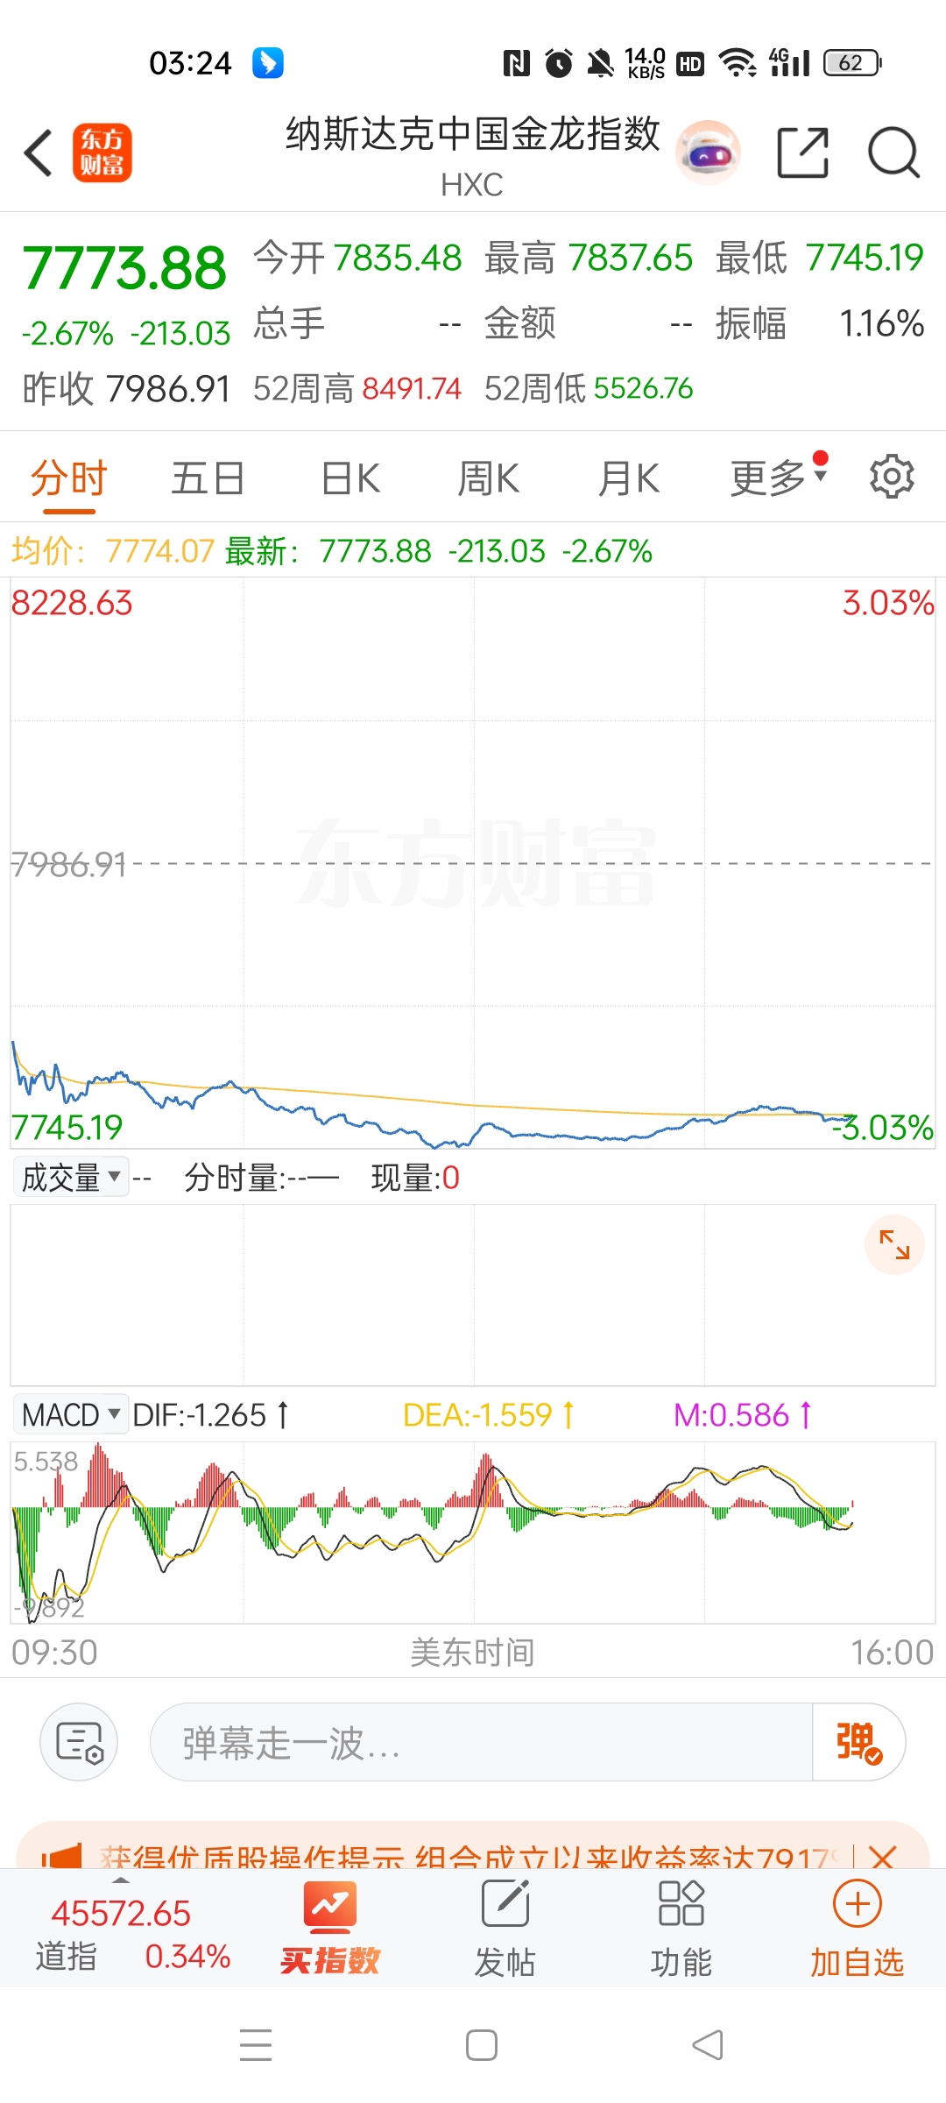946x2103 pixels.
Task: Open chart settings gear icon
Action: click(892, 477)
